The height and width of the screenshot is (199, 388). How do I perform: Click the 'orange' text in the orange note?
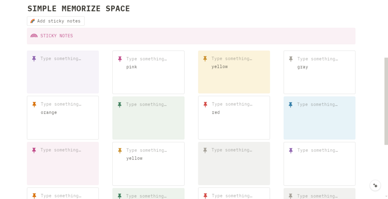[49, 113]
